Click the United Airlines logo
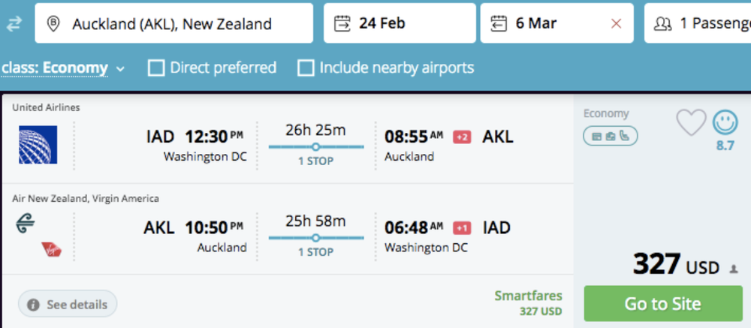 38,145
